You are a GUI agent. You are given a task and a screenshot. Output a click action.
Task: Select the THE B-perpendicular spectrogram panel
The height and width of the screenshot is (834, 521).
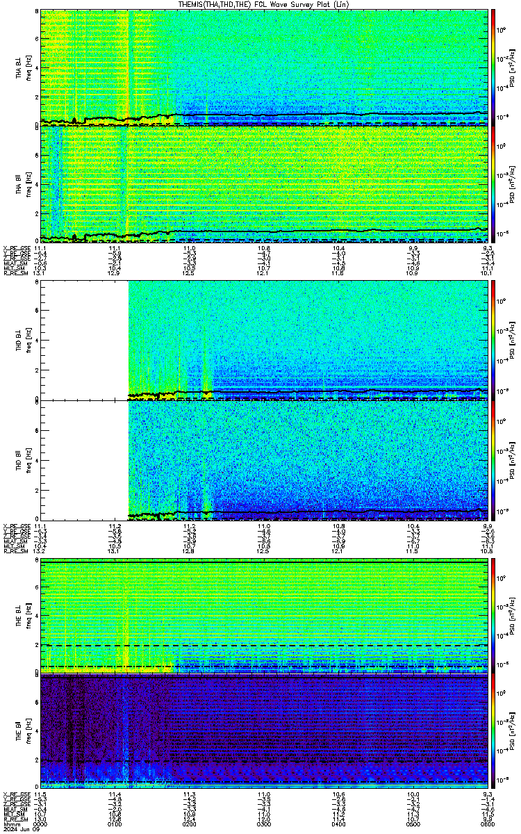click(x=265, y=614)
